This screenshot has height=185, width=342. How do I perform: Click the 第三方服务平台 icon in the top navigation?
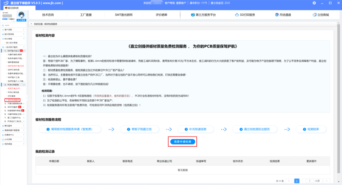[193, 15]
